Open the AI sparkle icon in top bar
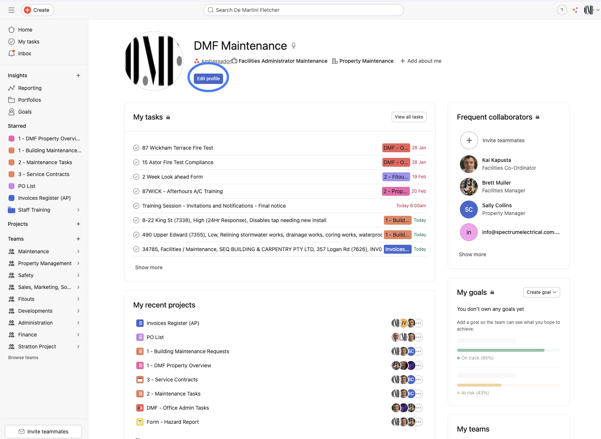This screenshot has width=601, height=439. pyautogui.click(x=575, y=10)
